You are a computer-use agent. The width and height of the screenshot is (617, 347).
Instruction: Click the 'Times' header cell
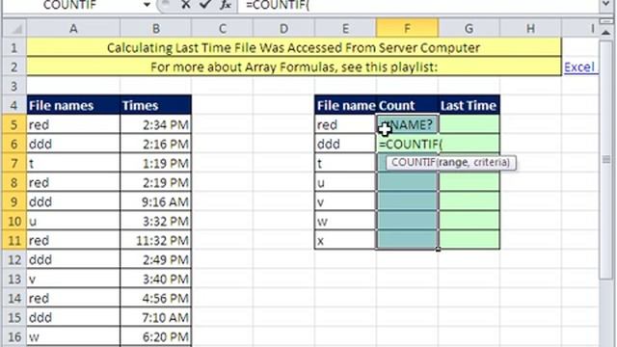click(x=156, y=105)
